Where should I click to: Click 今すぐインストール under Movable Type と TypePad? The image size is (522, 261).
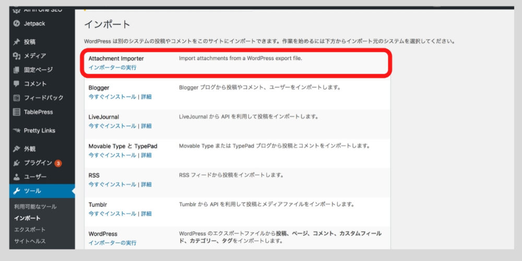(x=112, y=156)
